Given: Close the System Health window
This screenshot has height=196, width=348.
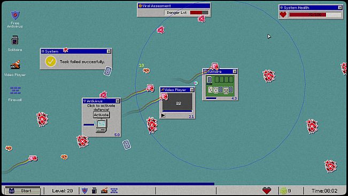Looking at the screenshot, I should [x=340, y=7].
